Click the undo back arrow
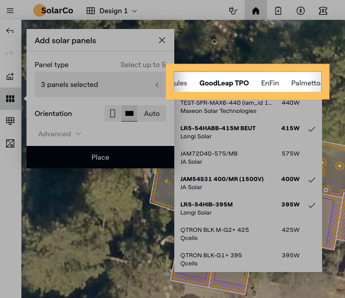The width and height of the screenshot is (345, 298). coord(10,31)
